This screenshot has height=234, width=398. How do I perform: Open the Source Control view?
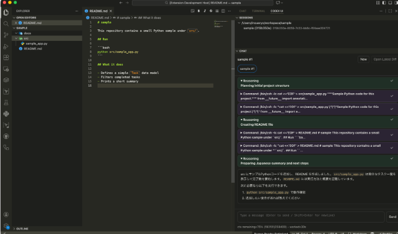point(6,35)
